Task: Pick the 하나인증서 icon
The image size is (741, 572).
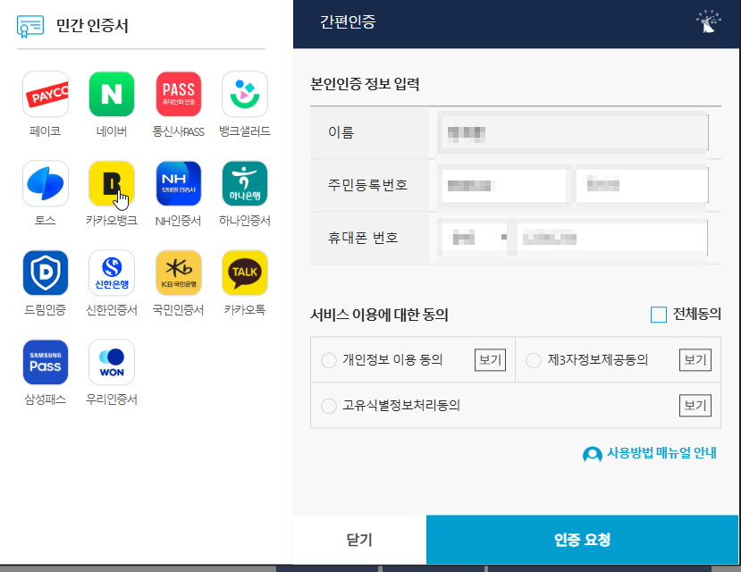Action: tap(245, 183)
